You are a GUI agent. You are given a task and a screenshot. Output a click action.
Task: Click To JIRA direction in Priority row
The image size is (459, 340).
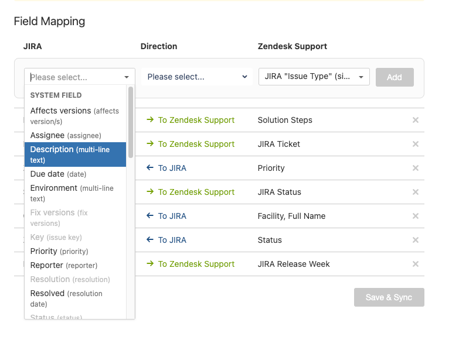coord(172,168)
